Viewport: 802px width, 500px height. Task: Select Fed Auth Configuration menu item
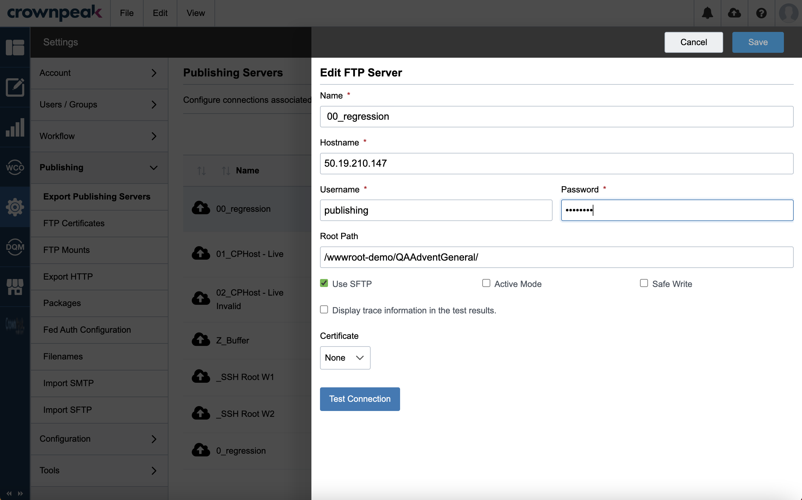99,330
